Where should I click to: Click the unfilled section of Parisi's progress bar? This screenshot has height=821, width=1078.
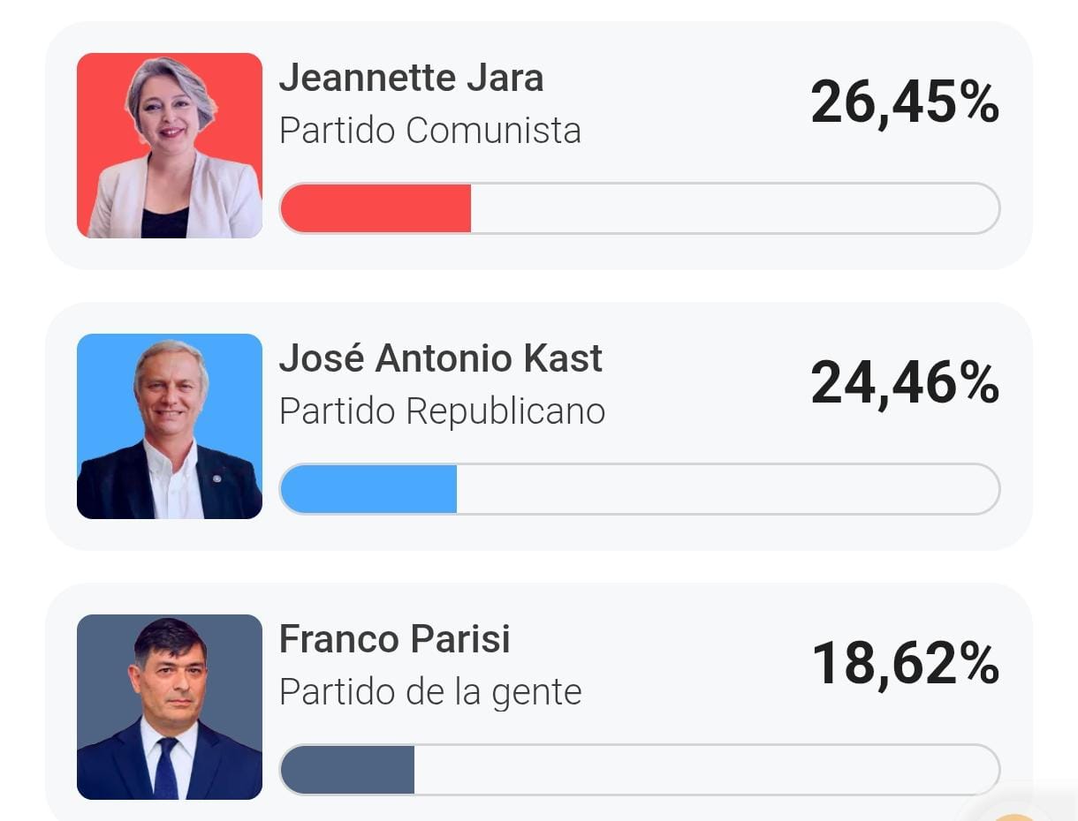705,770
